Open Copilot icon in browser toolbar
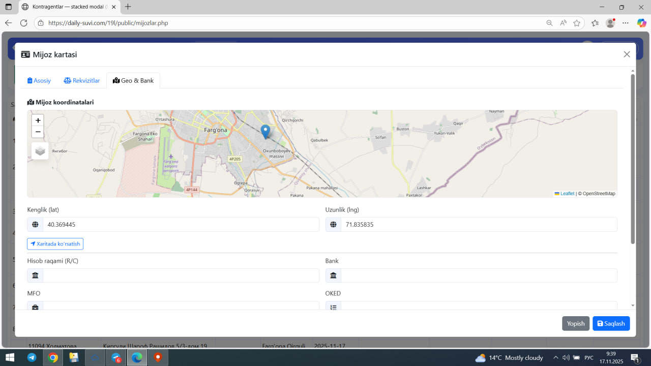651x366 pixels. tap(641, 23)
